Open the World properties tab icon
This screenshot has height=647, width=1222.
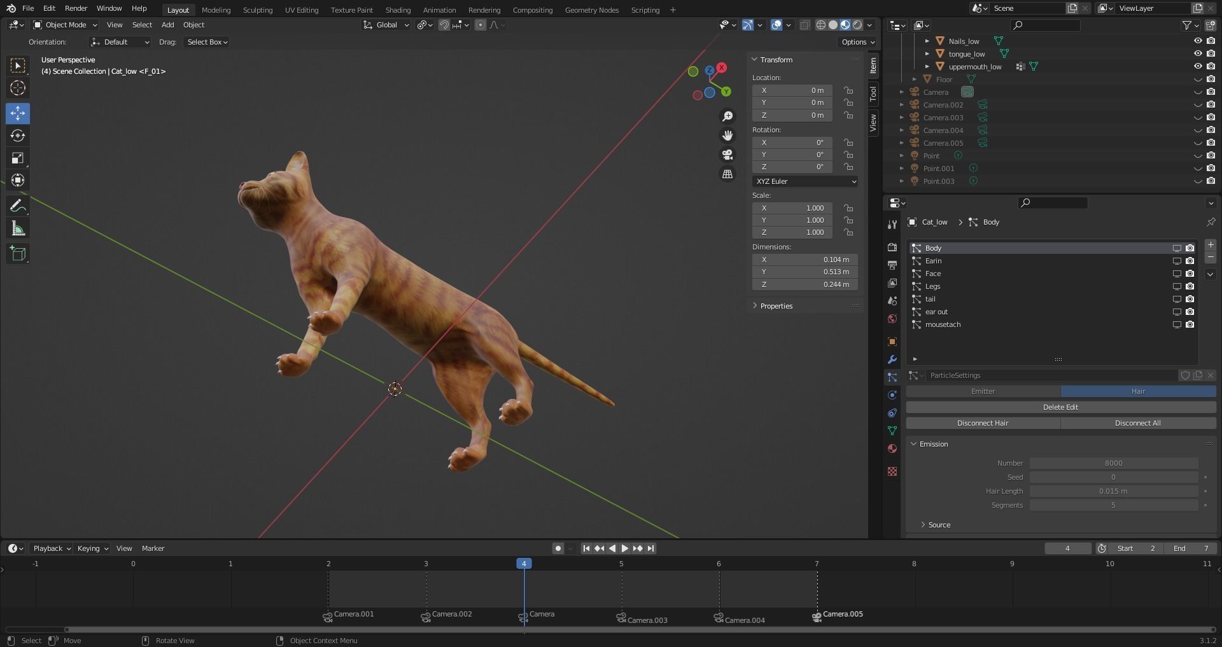tap(892, 319)
